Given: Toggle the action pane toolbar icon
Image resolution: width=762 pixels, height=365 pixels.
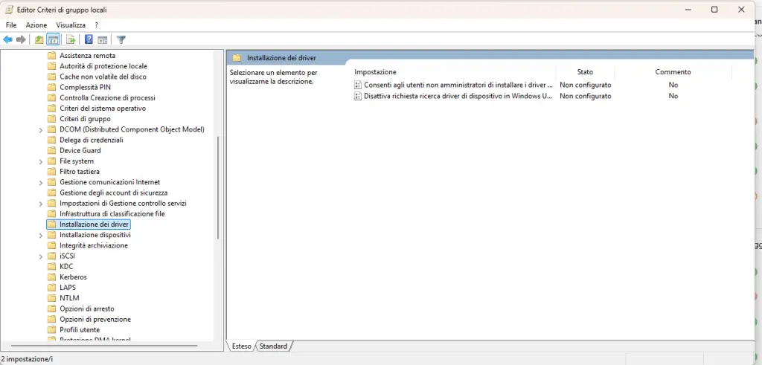Looking at the screenshot, I should (x=102, y=40).
